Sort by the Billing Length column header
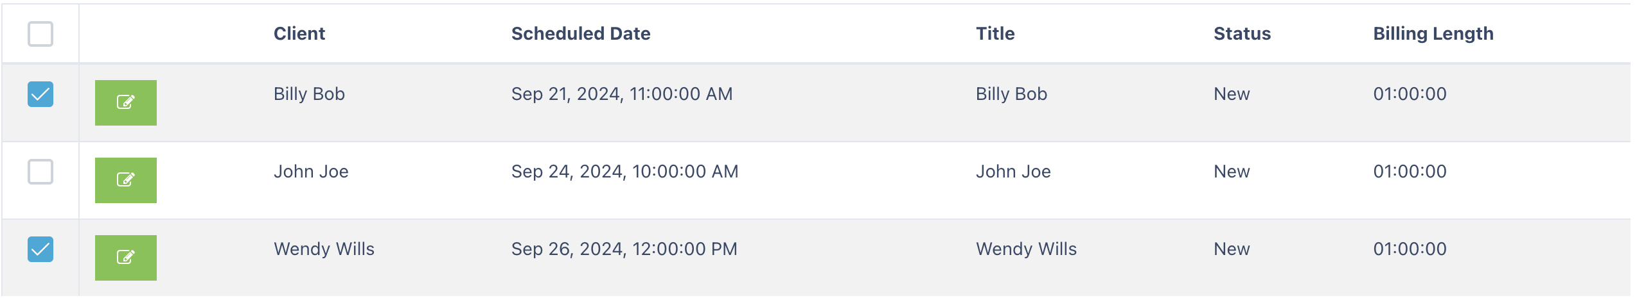 1433,33
